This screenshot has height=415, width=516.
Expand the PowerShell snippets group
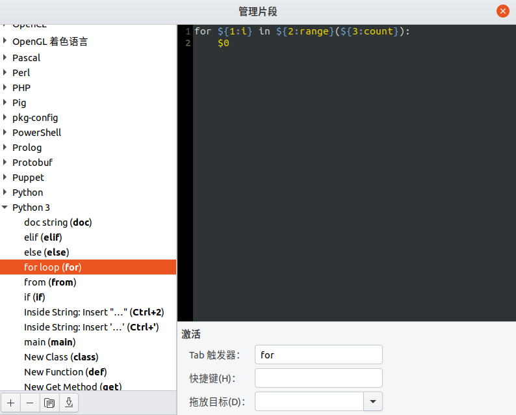[x=5, y=132]
